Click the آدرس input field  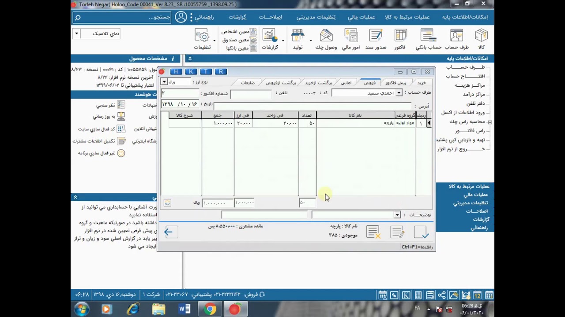(313, 106)
